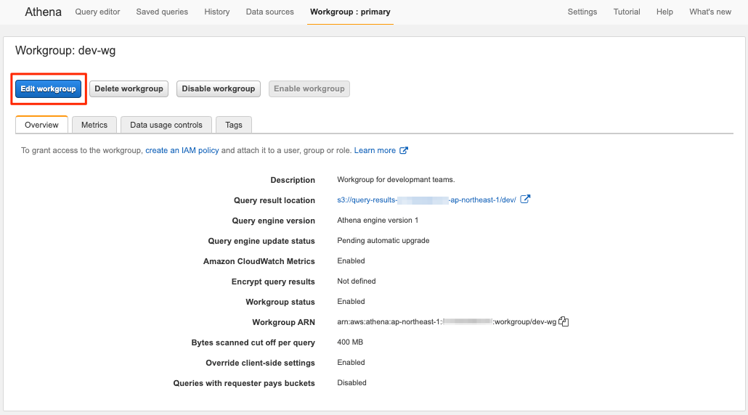This screenshot has height=415, width=748.
Task: Switch to the Overview tab
Action: (x=41, y=125)
